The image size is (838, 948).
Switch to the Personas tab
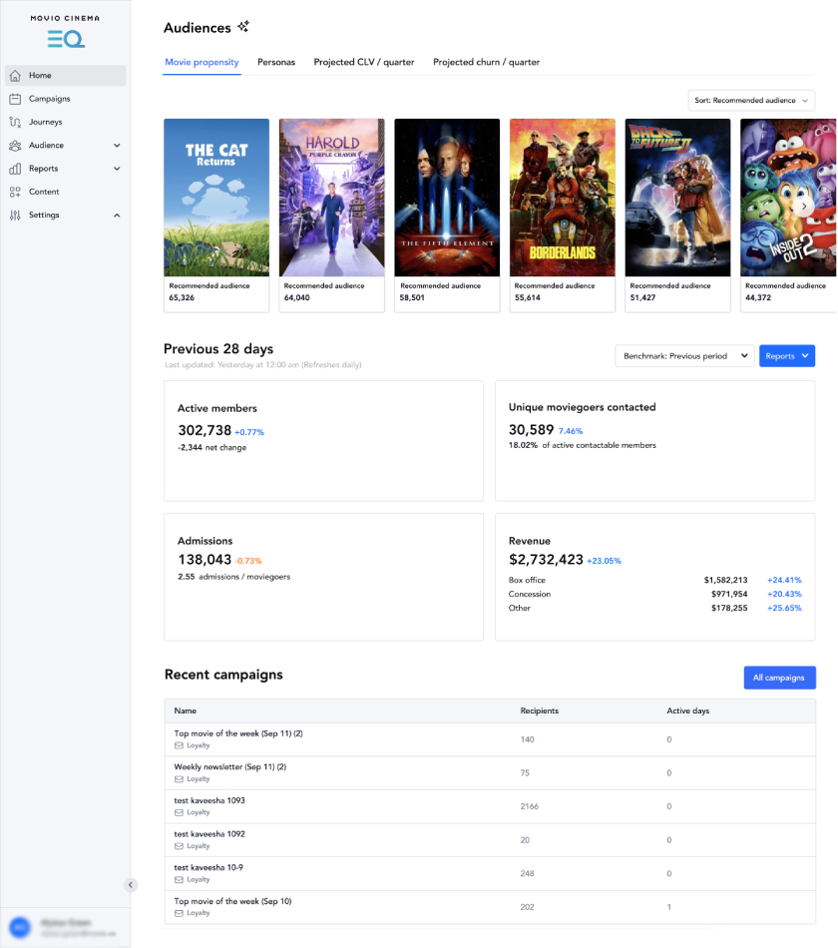276,62
